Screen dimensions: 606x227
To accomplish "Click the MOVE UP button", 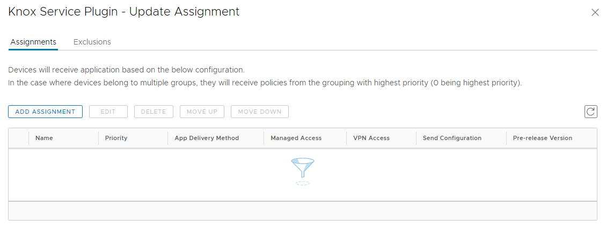I will [202, 112].
